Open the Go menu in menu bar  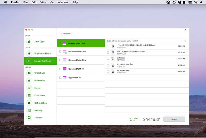52,2
